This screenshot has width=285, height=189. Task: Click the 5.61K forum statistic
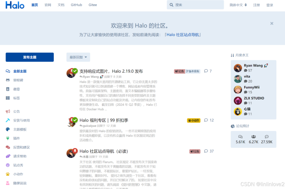[240, 140]
